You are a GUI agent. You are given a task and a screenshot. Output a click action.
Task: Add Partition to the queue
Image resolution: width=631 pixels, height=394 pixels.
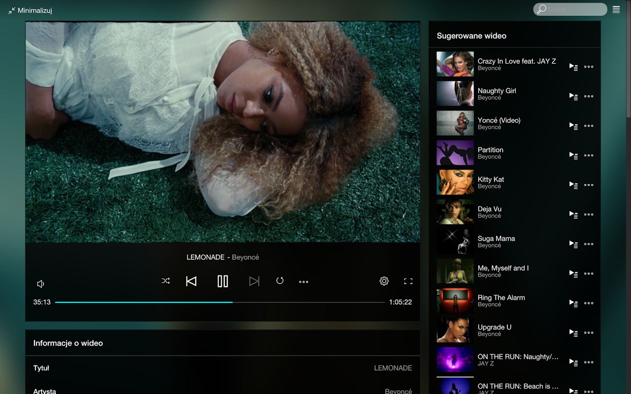click(x=574, y=155)
